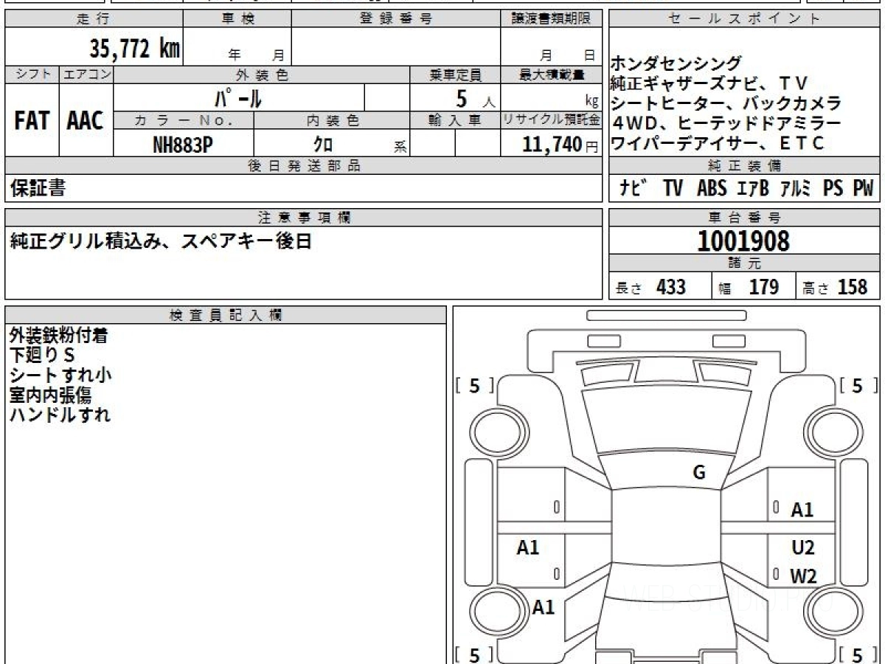Click the ホンダセンシング sales point line
The image size is (885, 664).
coord(676,64)
